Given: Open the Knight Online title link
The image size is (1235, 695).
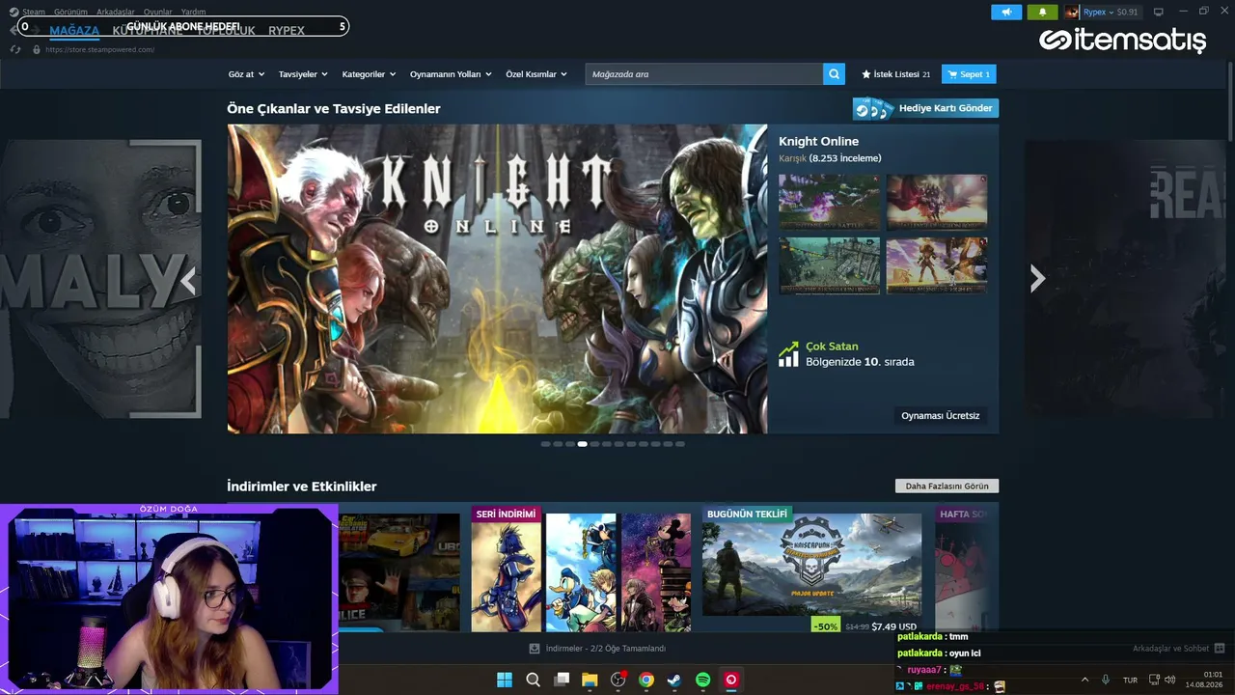Looking at the screenshot, I should click(x=818, y=141).
